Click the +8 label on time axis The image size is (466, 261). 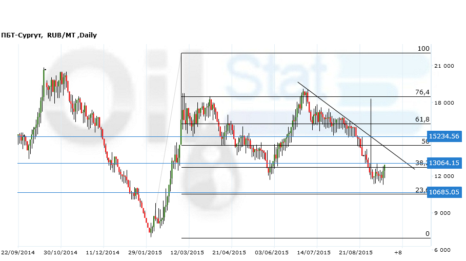(x=398, y=252)
